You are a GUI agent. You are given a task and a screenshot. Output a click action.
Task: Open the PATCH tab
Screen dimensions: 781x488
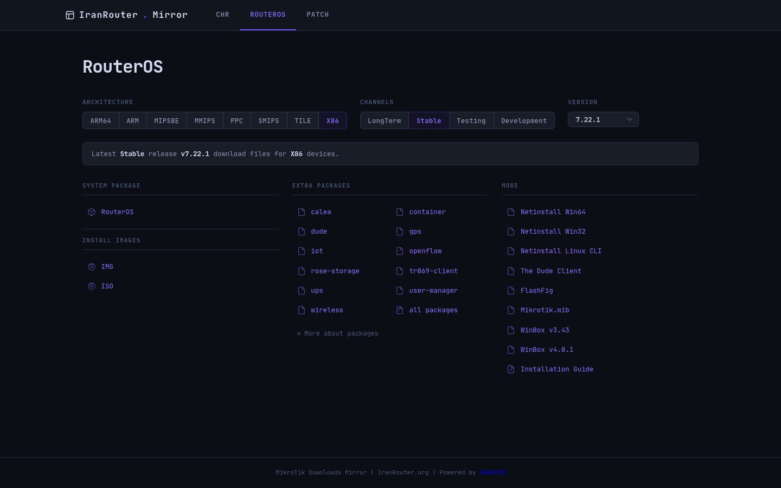click(x=318, y=15)
